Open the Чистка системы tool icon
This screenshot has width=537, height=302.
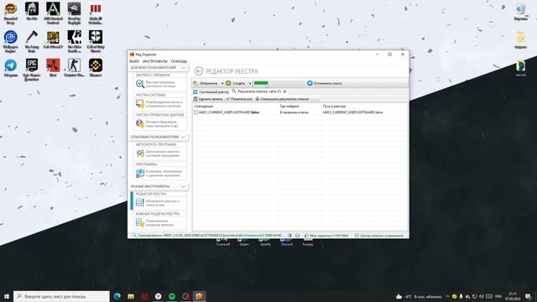coord(140,103)
